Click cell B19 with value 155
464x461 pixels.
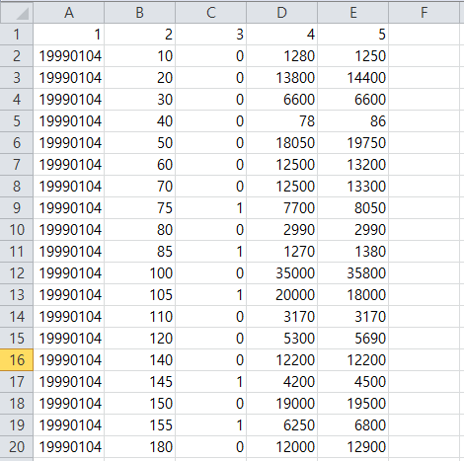tap(140, 425)
